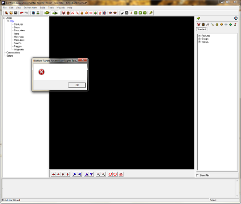241x204 pixels.
Task: Select Merchants in the area tree
Action: 19,37
